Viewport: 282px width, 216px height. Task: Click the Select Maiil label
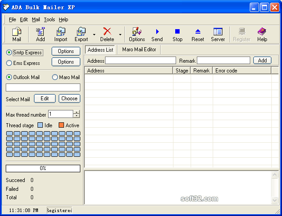[18, 99]
